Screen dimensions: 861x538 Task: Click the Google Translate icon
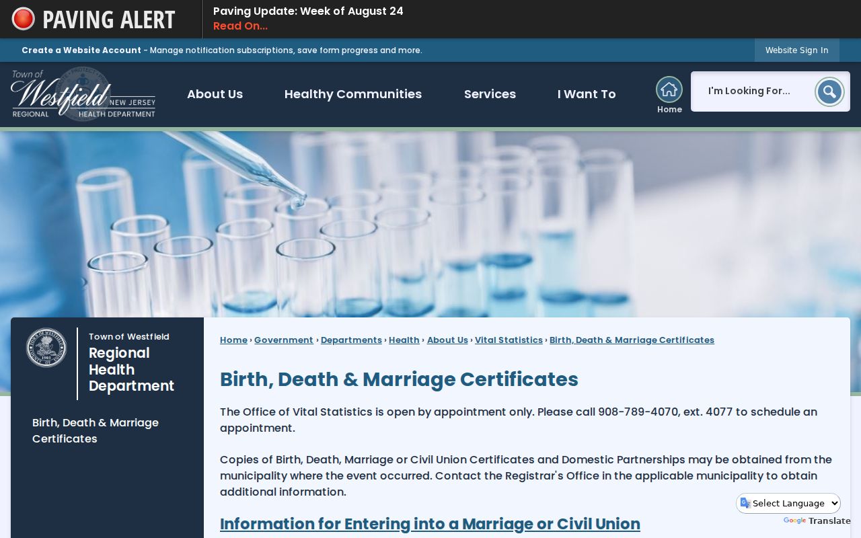point(745,503)
